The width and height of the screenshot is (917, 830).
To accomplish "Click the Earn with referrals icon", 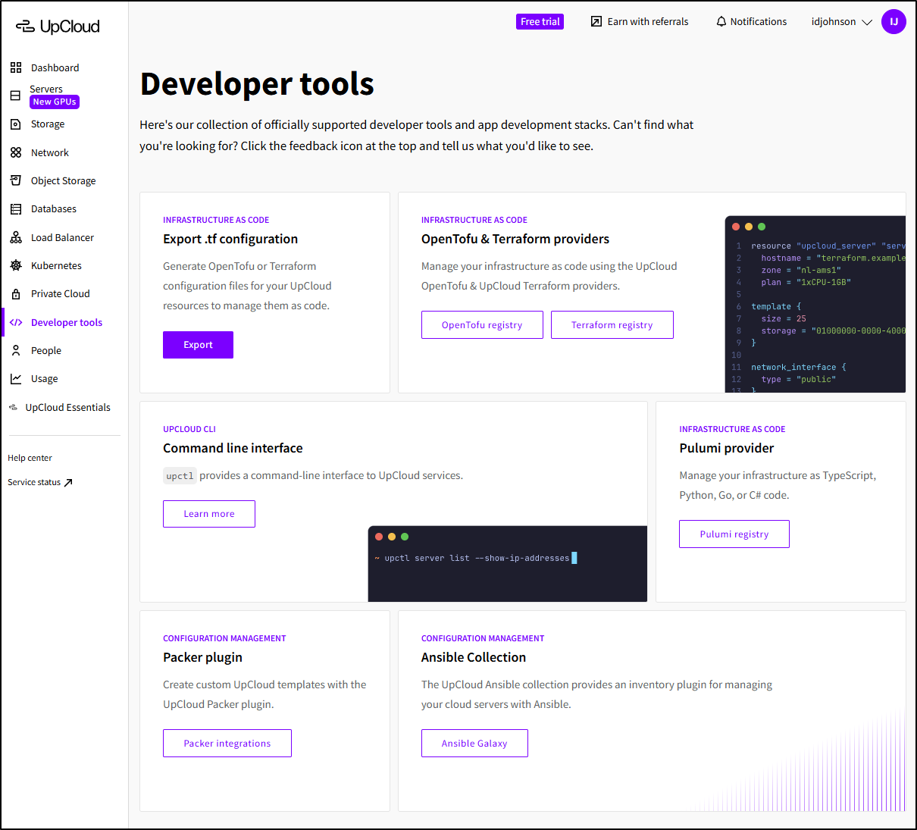I will tap(596, 22).
